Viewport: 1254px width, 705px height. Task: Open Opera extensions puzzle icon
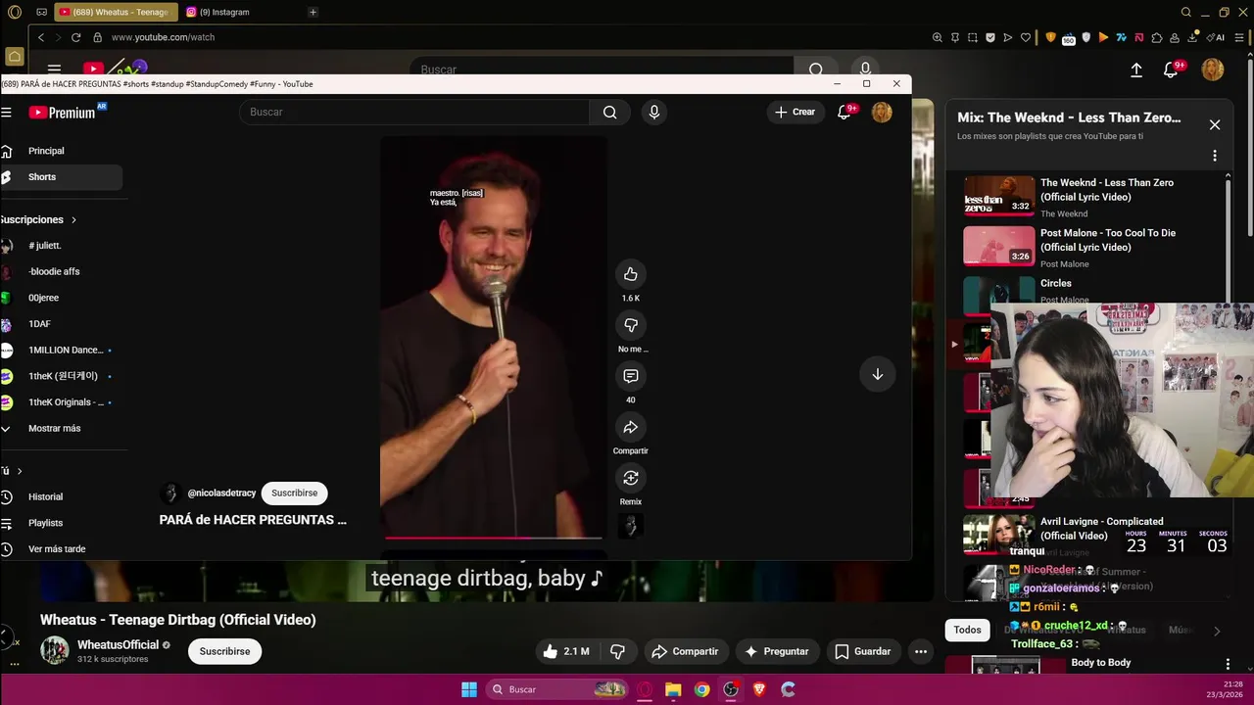pyautogui.click(x=1156, y=37)
